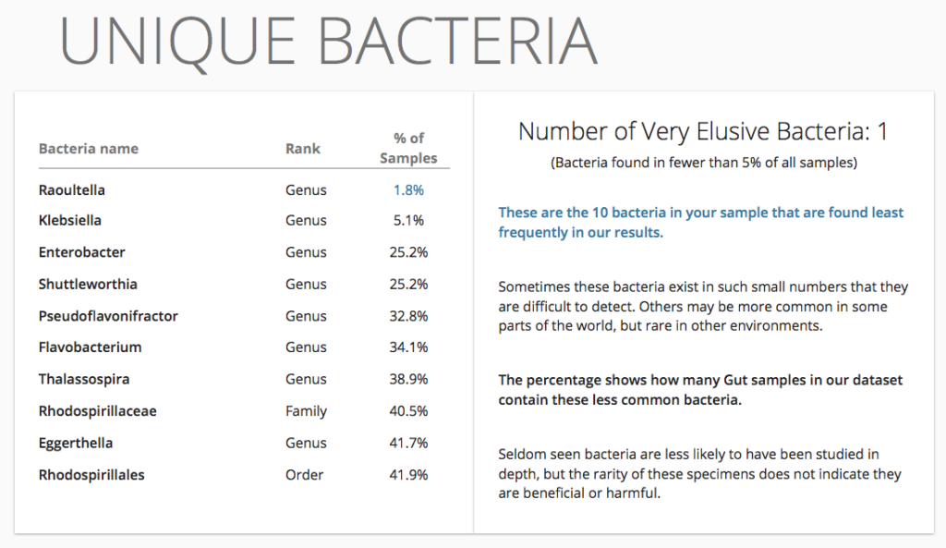This screenshot has width=946, height=548.
Task: Click the Eggerthella bacteria name
Action: [76, 443]
